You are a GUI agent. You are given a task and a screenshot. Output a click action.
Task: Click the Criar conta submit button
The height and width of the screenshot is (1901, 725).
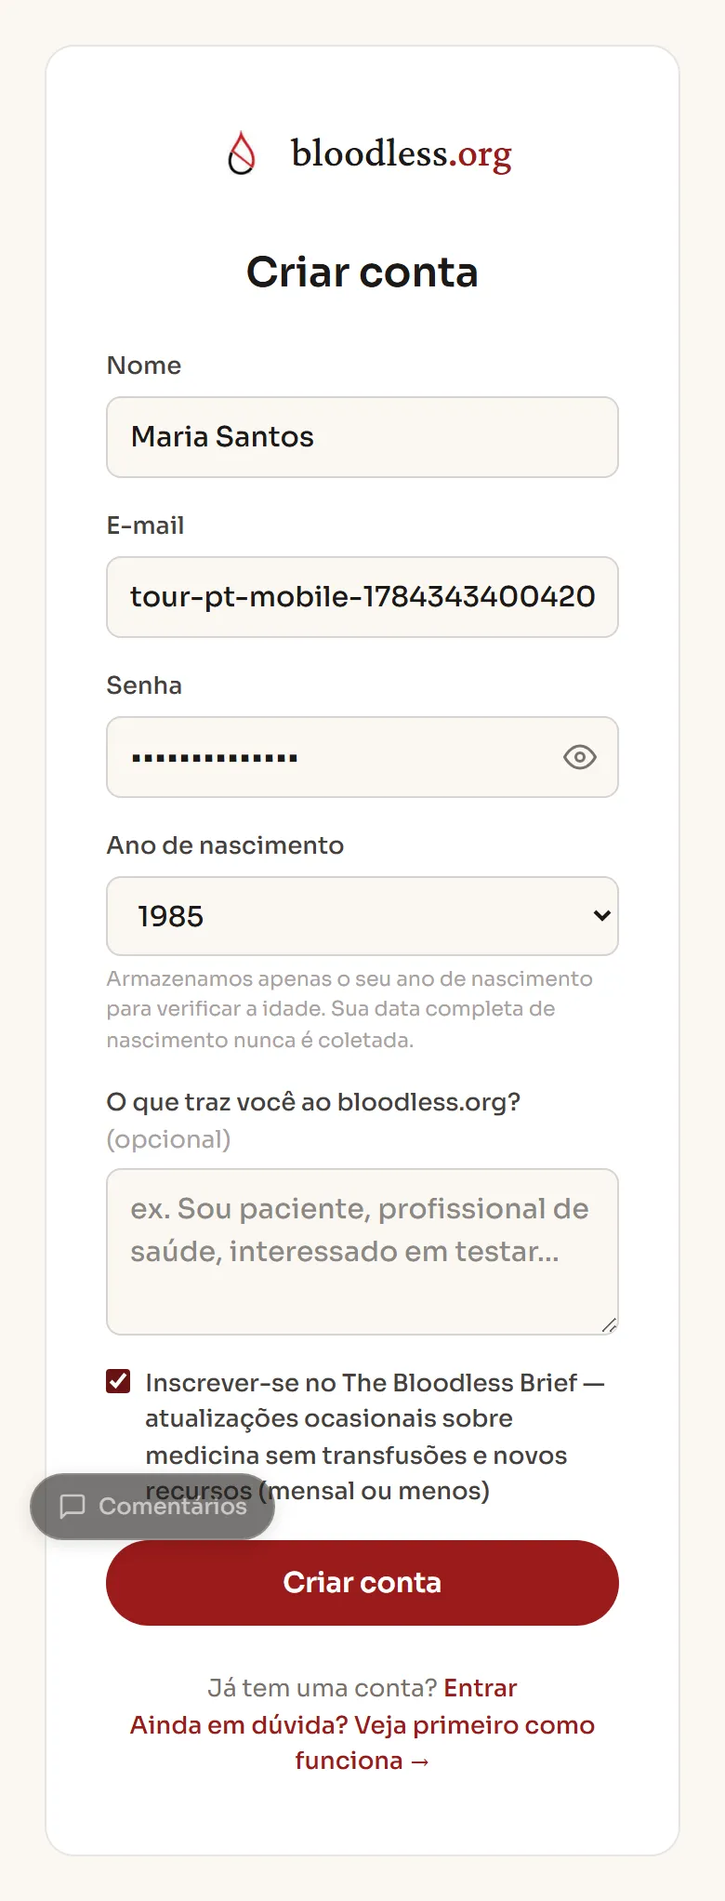coord(362,1582)
